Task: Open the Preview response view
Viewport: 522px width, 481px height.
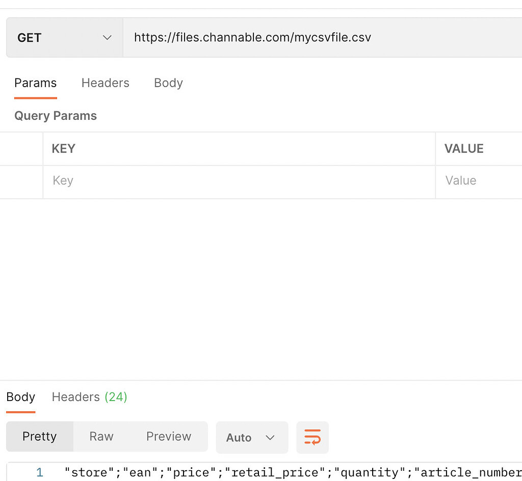Action: click(168, 437)
